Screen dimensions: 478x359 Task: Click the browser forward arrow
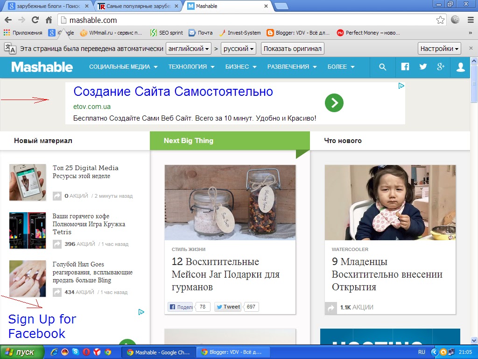pos(21,20)
